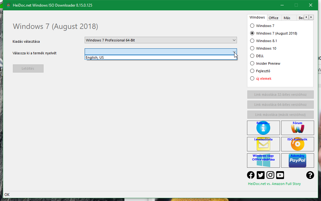Open the Instagram icon
Image resolution: width=321 pixels, height=201 pixels.
(270, 175)
